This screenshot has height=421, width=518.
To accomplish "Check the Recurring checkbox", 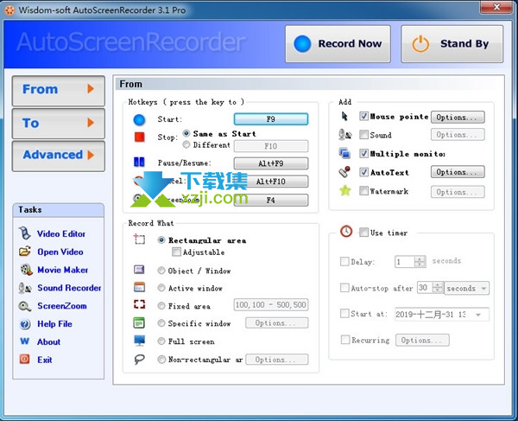I will coord(344,340).
